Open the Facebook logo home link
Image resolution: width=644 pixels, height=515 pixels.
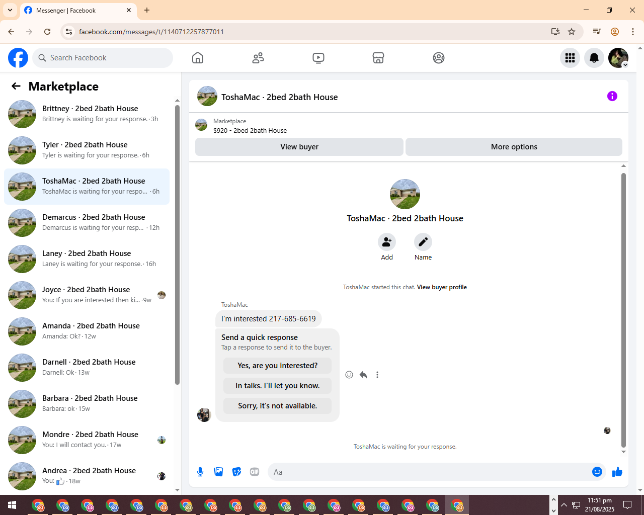pos(18,58)
